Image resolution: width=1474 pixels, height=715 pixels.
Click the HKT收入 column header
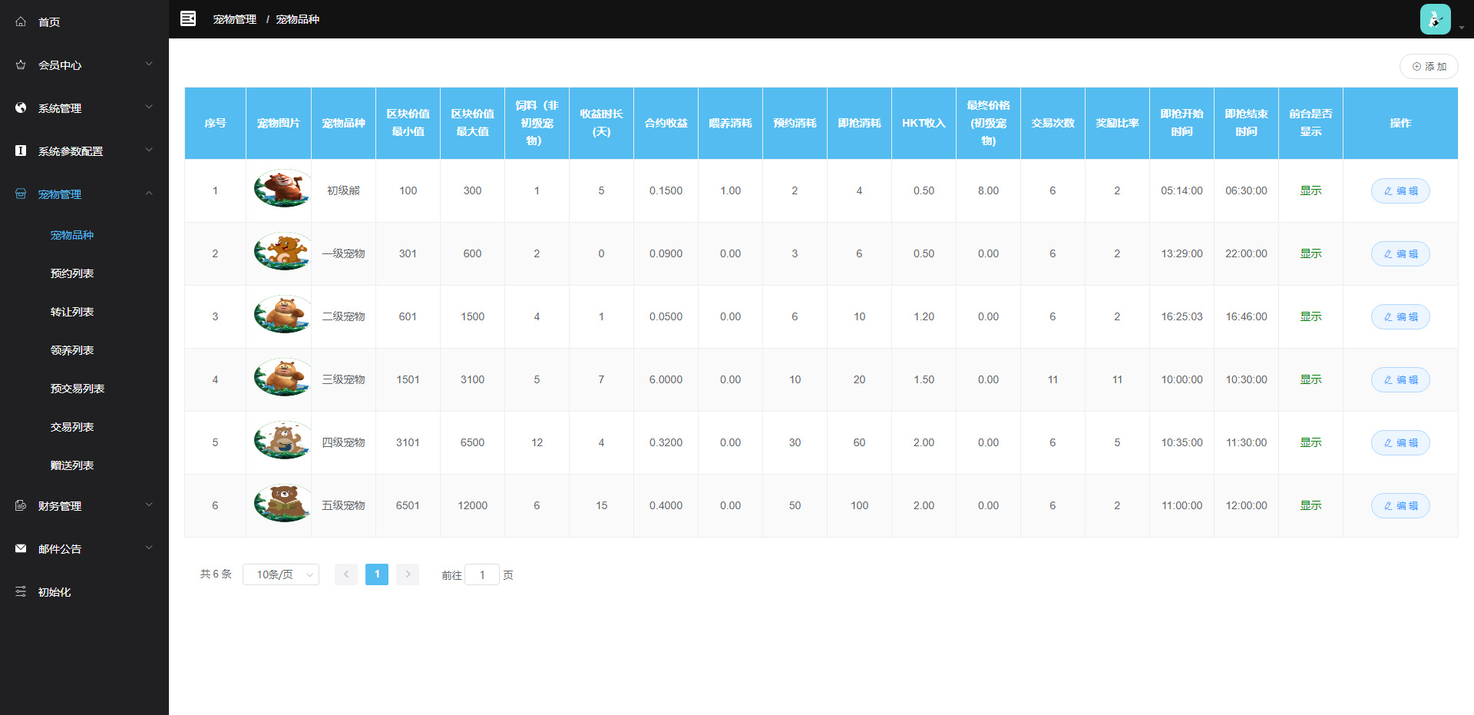pyautogui.click(x=924, y=123)
